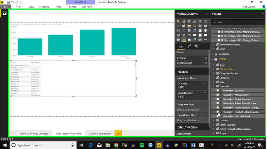Viewport: 267px width, 149px height.
Task: Toggle focus mode on table visual
Action: coord(129,58)
